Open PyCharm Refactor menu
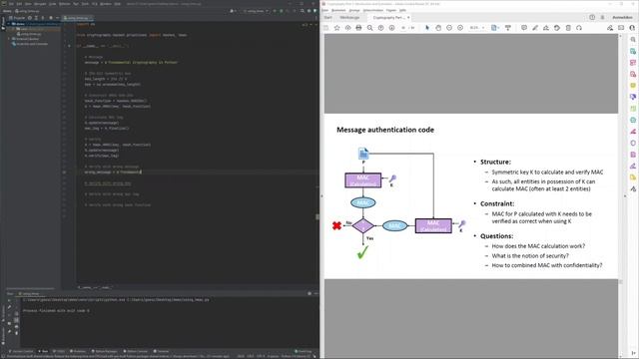The image size is (639, 359). (x=65, y=4)
